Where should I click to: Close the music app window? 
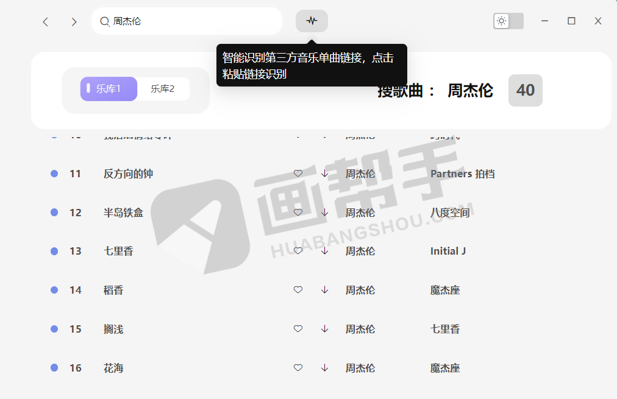click(x=598, y=21)
